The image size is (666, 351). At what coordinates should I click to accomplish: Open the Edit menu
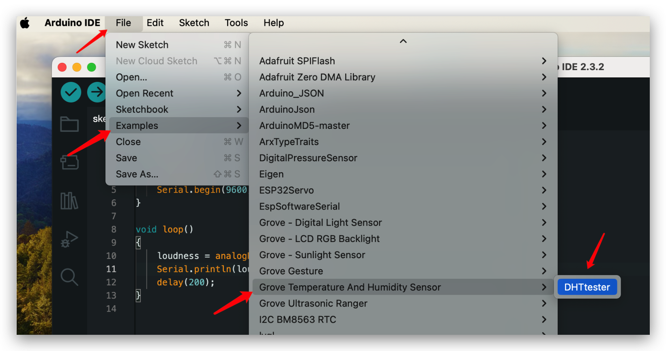coord(155,23)
